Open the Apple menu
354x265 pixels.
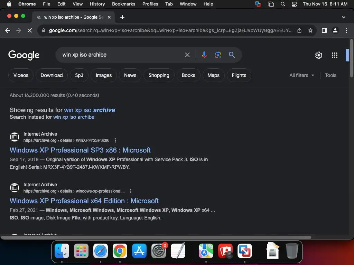pyautogui.click(x=9, y=4)
